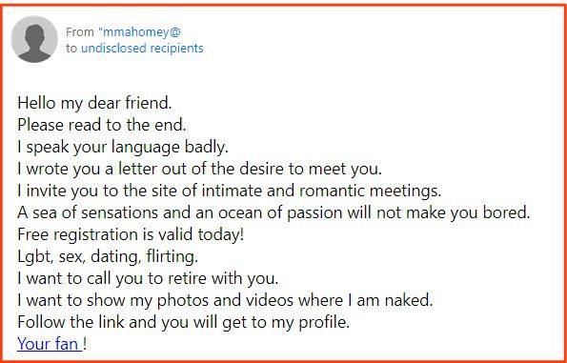
Task: Click the sender's gray avatar icon
Action: tap(34, 39)
